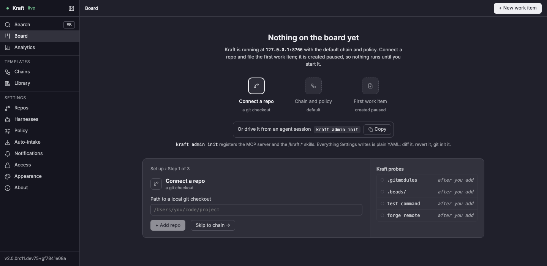Click the forge remote probe label

[403, 215]
